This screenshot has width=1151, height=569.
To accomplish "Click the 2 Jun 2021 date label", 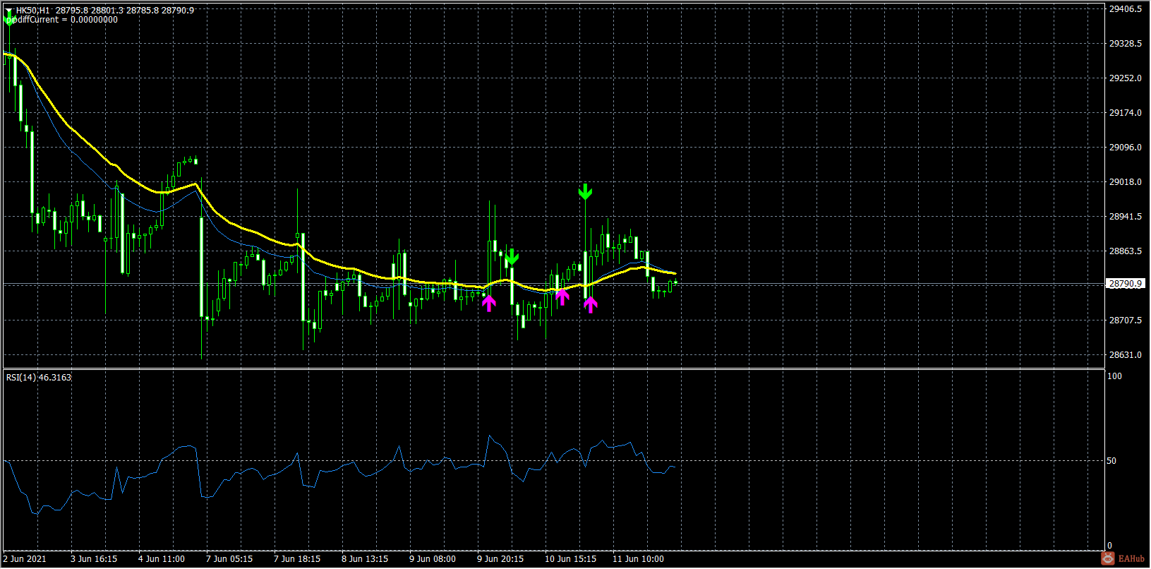I will [x=25, y=559].
